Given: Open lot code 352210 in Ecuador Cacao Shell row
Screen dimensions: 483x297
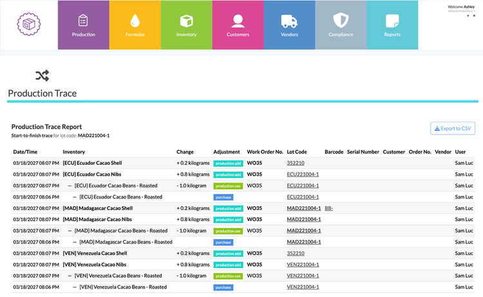Looking at the screenshot, I should (296, 163).
